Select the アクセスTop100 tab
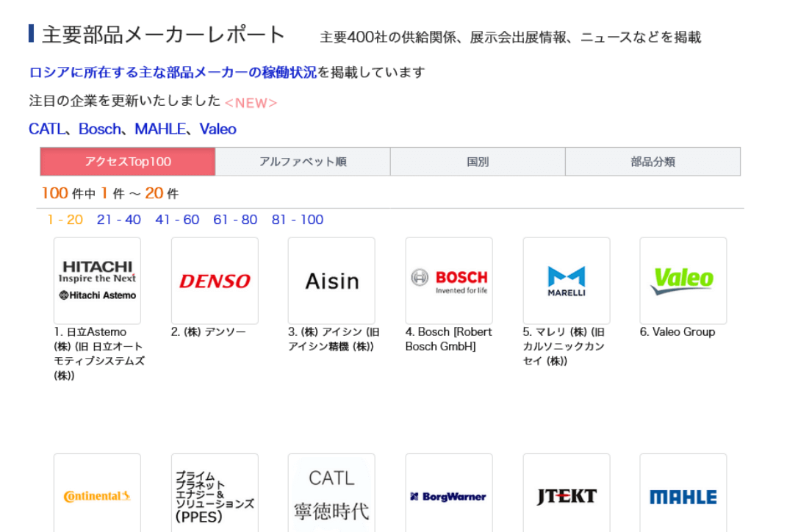 point(128,162)
